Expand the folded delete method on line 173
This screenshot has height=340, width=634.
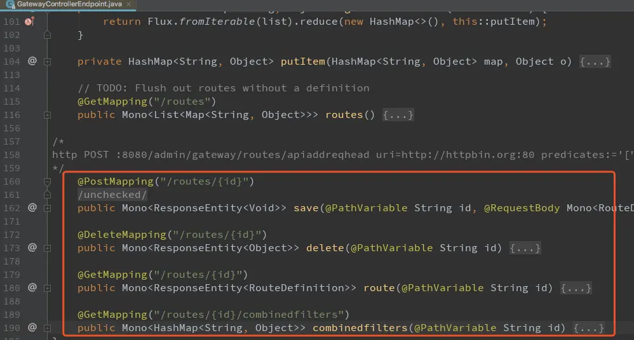(47, 248)
